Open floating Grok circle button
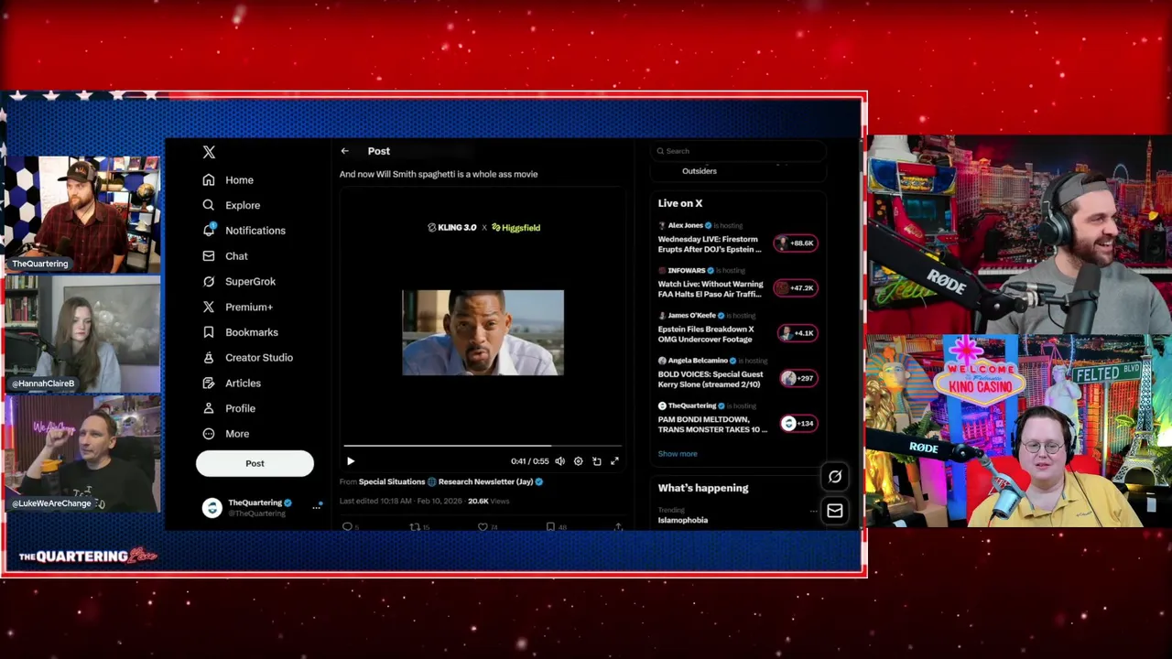Screen dimensions: 1172x659 pyautogui.click(x=835, y=476)
